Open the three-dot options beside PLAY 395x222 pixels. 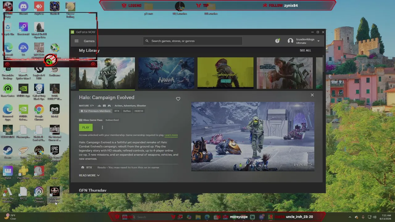coord(102,127)
